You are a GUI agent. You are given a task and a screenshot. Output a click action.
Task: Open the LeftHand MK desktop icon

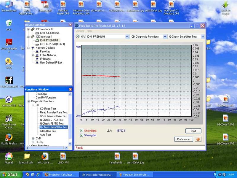(9, 99)
